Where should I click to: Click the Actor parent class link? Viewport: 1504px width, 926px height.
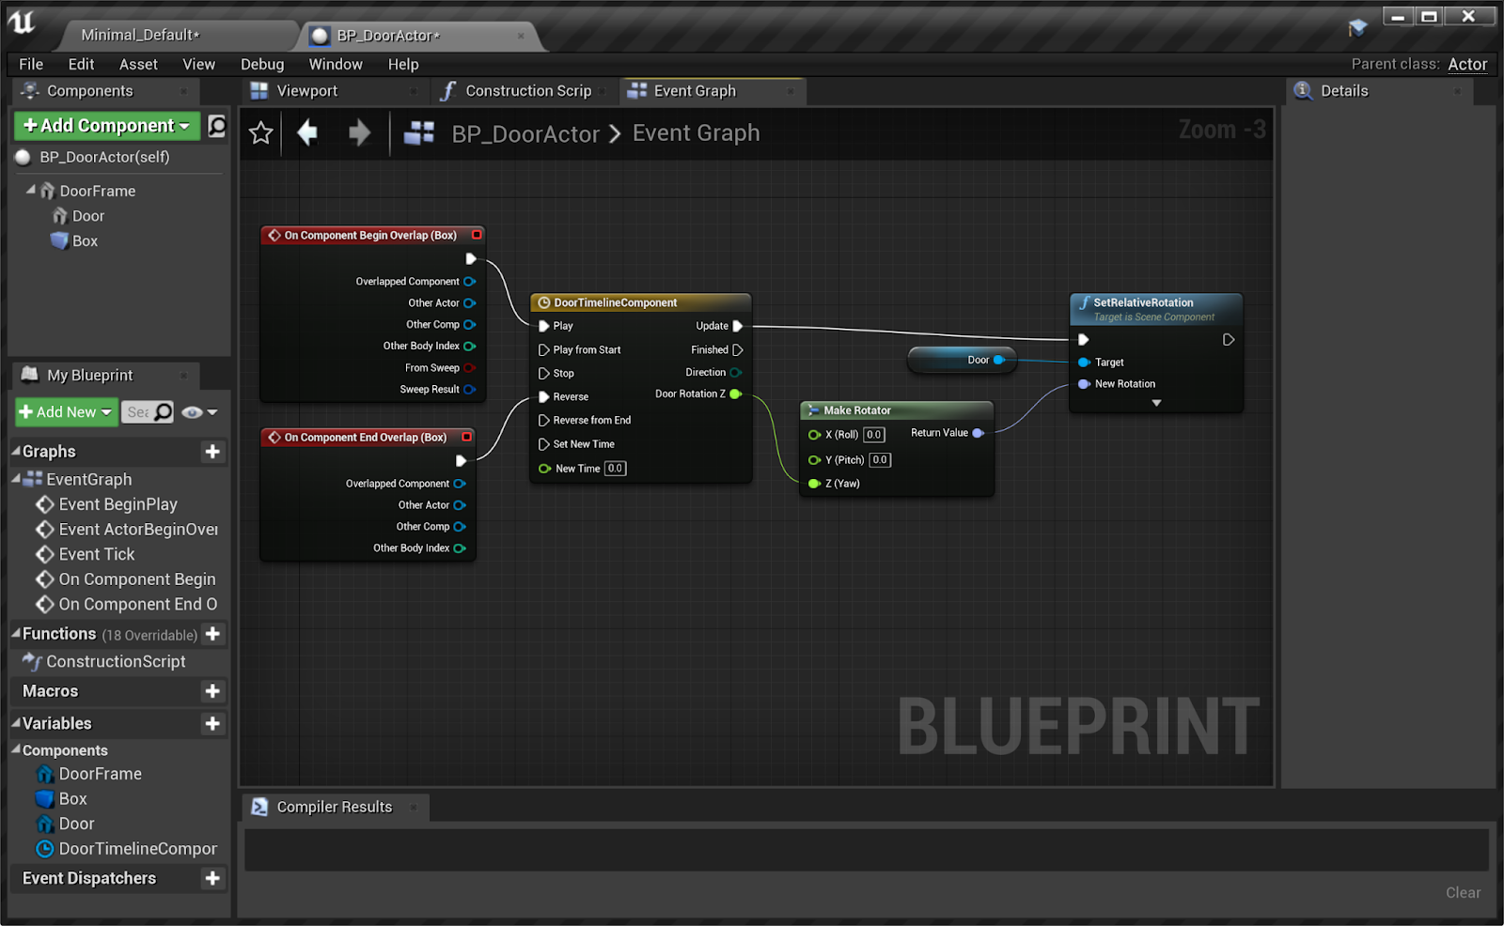1467,64
